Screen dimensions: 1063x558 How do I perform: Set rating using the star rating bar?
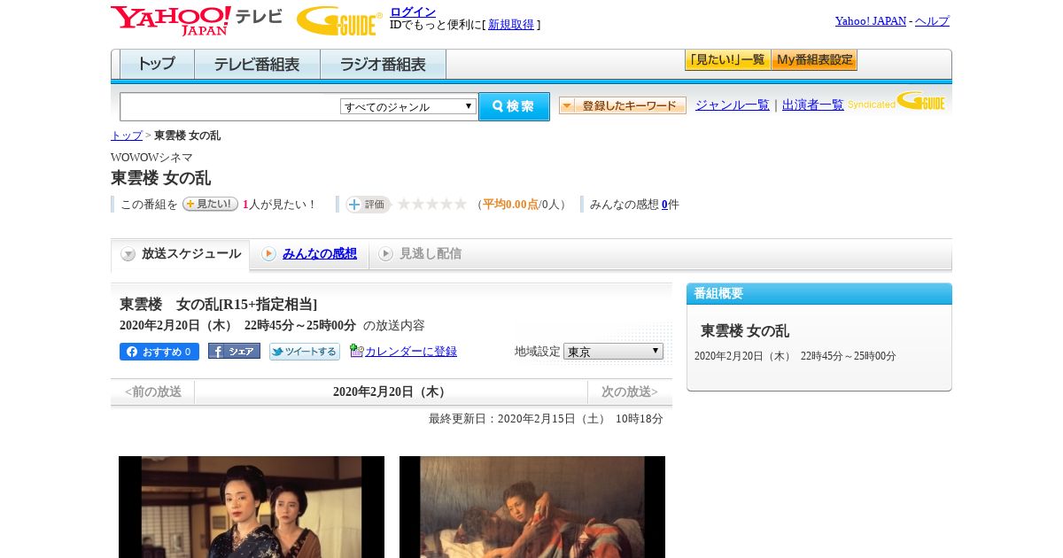(x=431, y=204)
